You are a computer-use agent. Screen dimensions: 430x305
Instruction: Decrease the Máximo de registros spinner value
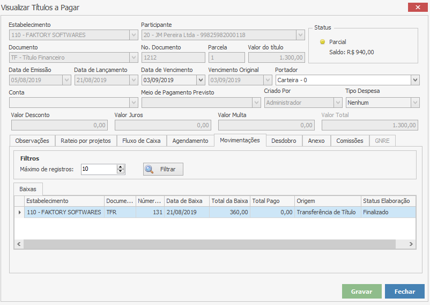tap(121, 172)
